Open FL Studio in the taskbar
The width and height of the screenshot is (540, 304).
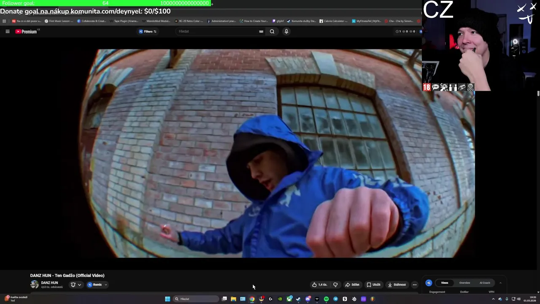373,299
